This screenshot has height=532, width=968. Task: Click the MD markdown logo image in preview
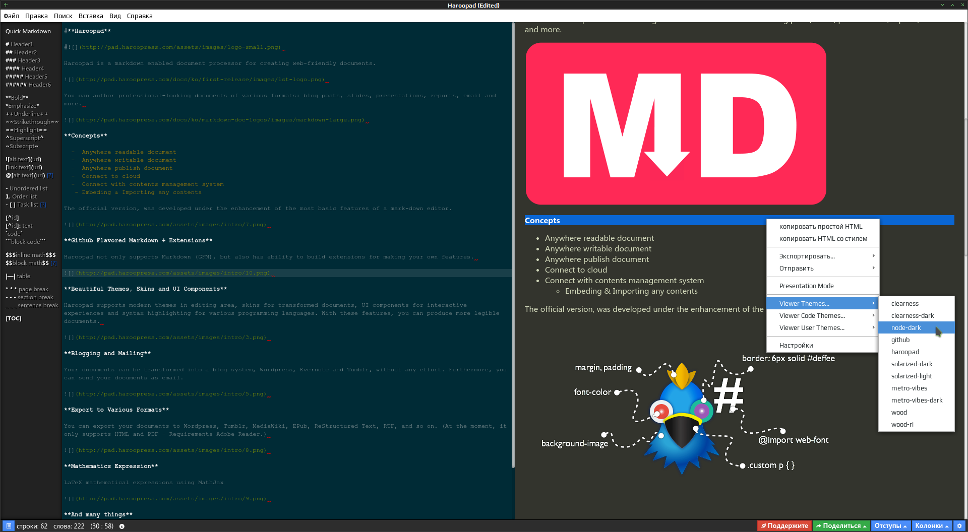[x=676, y=124]
